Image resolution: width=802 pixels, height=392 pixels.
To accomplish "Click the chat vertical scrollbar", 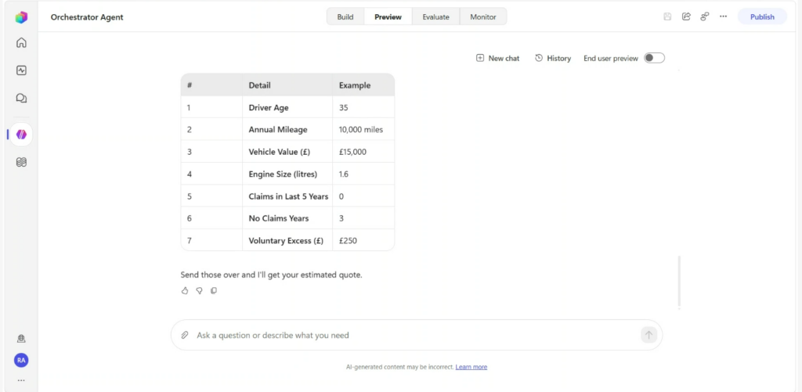I will click(679, 282).
